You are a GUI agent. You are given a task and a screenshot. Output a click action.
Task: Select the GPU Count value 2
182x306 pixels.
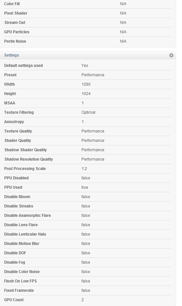(x=83, y=300)
